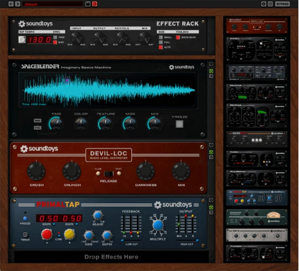Select the MicroShift thumbnail in toolbox
This screenshot has width=299, height=271.
256,139
